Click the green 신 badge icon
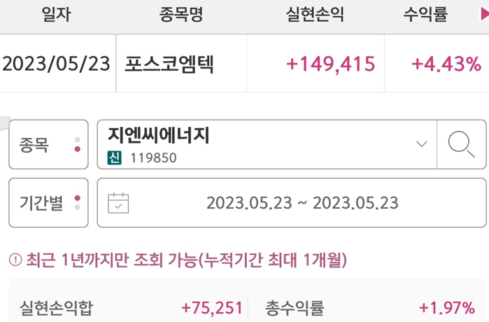 (115, 157)
